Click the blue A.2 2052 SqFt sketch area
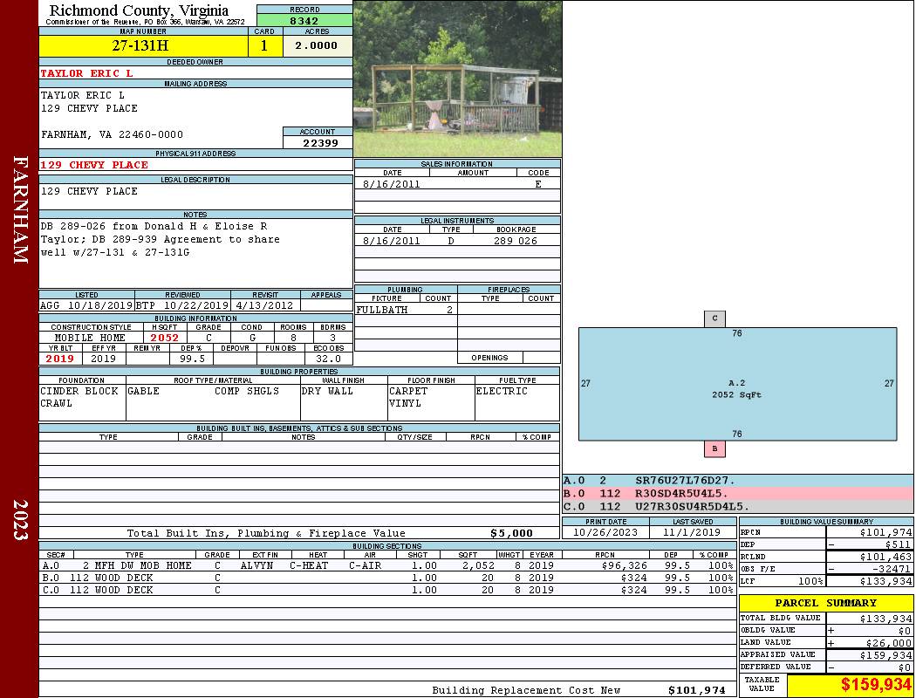 point(737,384)
